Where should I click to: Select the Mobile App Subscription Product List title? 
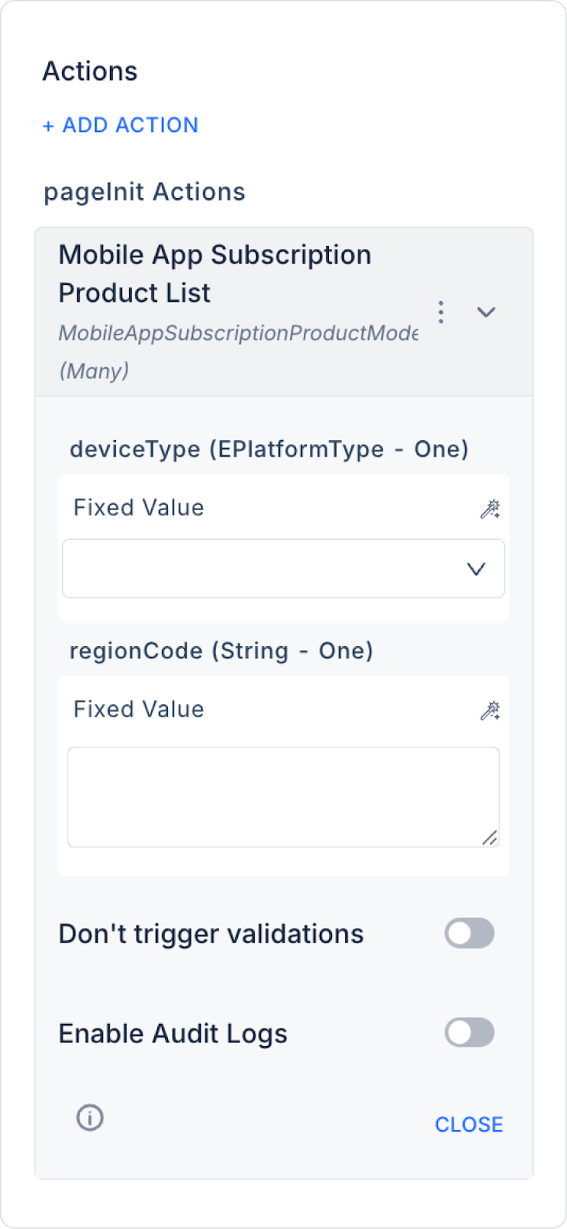point(215,273)
